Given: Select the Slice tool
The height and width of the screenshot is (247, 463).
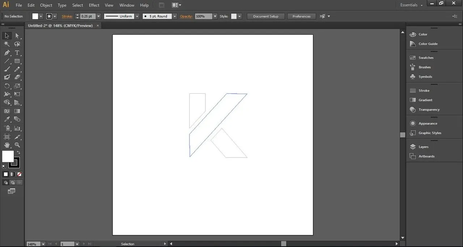Looking at the screenshot, I should click(x=17, y=137).
